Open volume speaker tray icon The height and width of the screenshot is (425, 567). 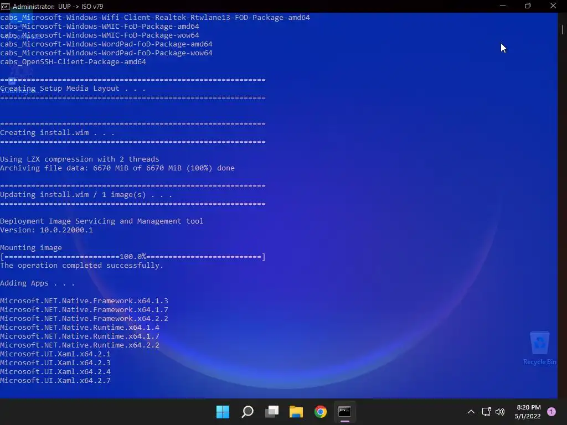[500, 412]
